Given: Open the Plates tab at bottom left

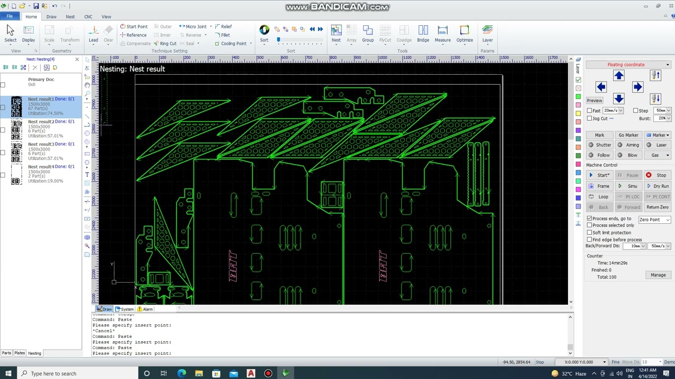Looking at the screenshot, I should point(20,353).
